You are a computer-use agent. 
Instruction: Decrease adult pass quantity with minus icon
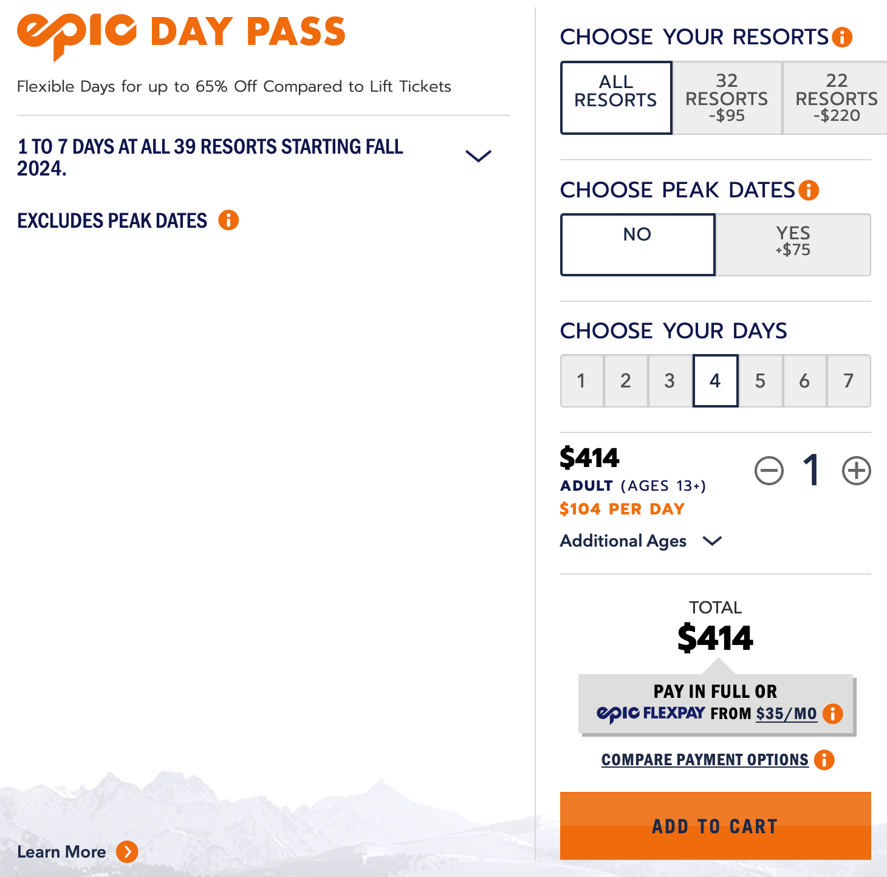click(x=768, y=471)
